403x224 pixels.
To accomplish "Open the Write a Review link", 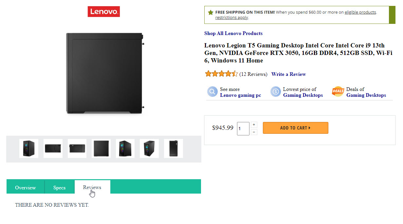I will coord(288,74).
